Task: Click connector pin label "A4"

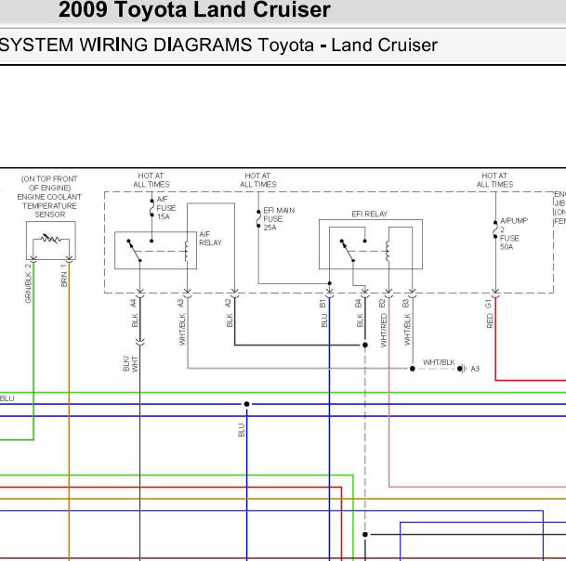Action: point(134,303)
